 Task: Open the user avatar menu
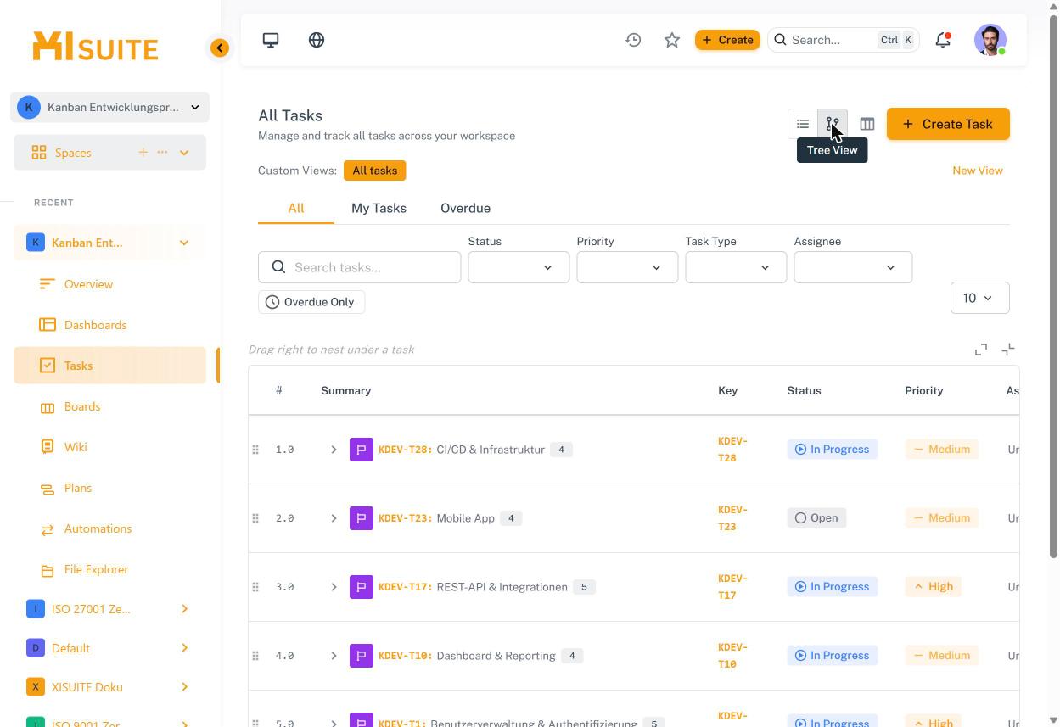(x=990, y=40)
